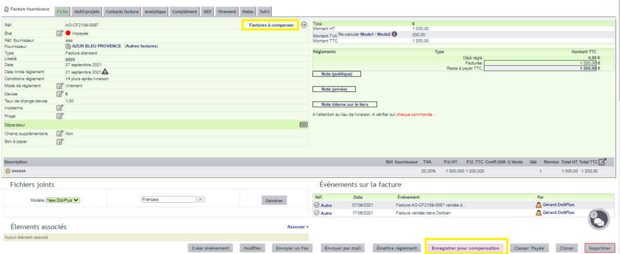Edit the Mode de règlement field icon
The width and height of the screenshot is (620, 254).
59,86
